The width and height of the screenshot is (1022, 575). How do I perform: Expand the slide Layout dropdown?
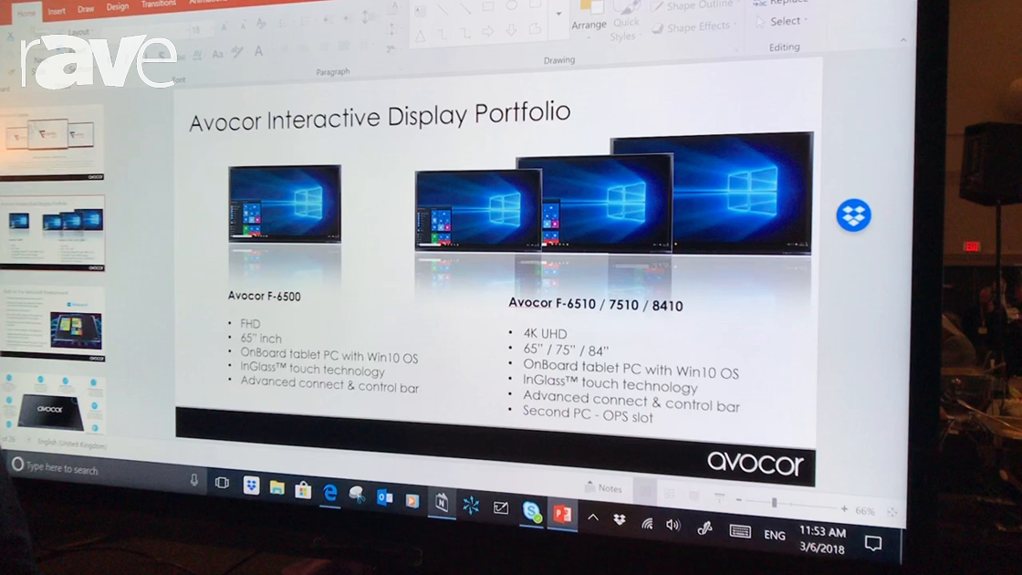[x=79, y=32]
